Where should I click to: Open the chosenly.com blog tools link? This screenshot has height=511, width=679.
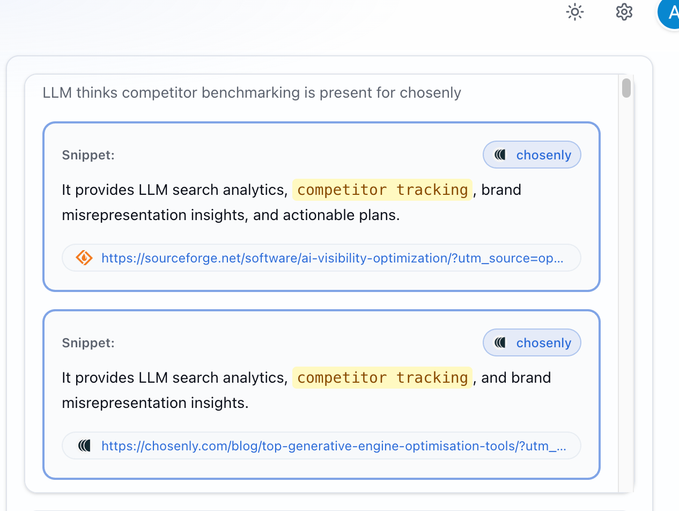point(333,446)
